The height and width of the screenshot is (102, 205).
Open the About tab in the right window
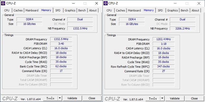195,10
